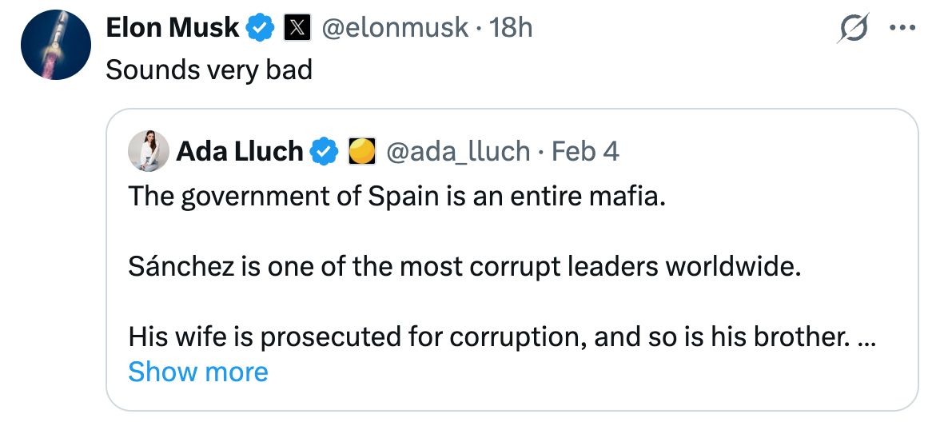Click the "government of Spain" quoted line
Image resolution: width=948 pixels, height=422 pixels.
[396, 197]
